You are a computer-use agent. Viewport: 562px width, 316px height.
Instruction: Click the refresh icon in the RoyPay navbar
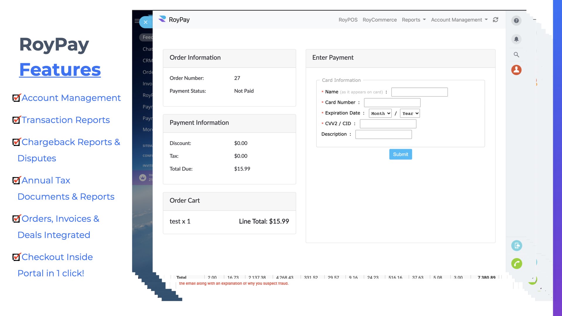[x=495, y=20]
